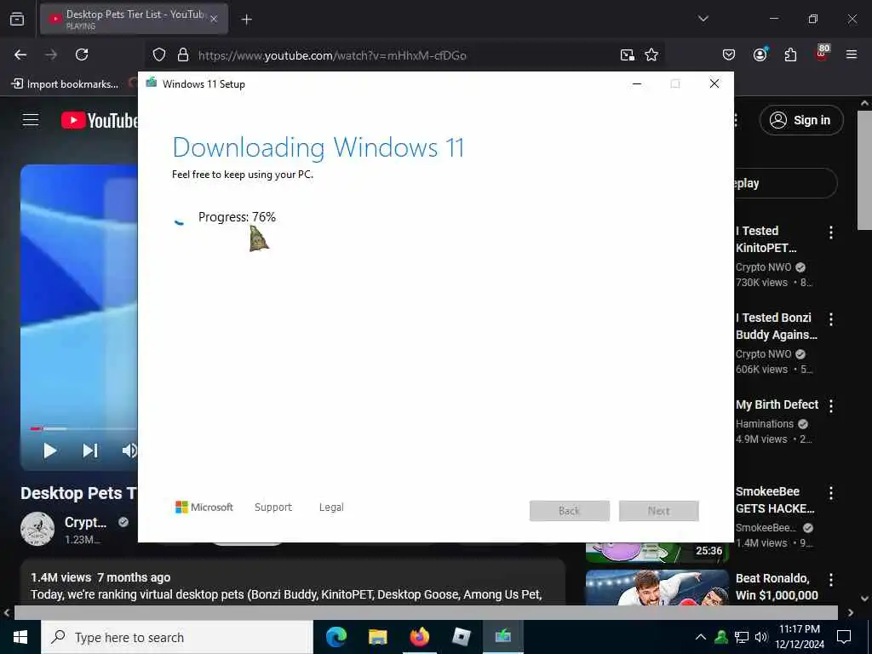The image size is (872, 654).
Task: Click the green user tray icon
Action: coord(721,637)
